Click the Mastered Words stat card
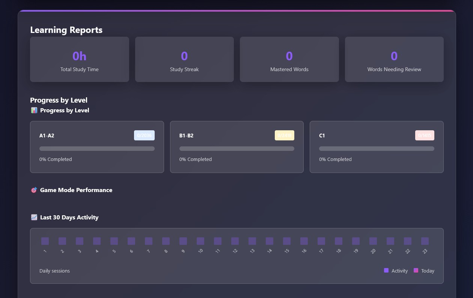 click(289, 59)
